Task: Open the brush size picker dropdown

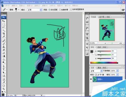Action: [x=19, y=10]
